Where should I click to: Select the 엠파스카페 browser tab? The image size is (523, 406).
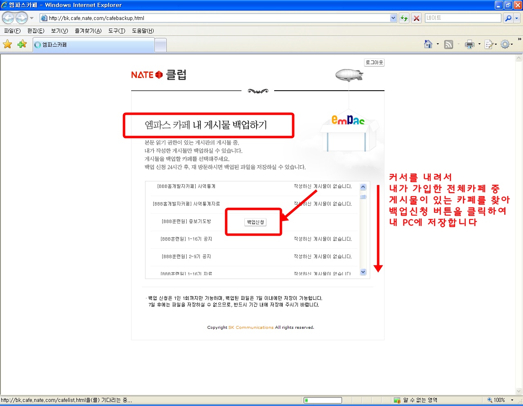[x=94, y=45]
